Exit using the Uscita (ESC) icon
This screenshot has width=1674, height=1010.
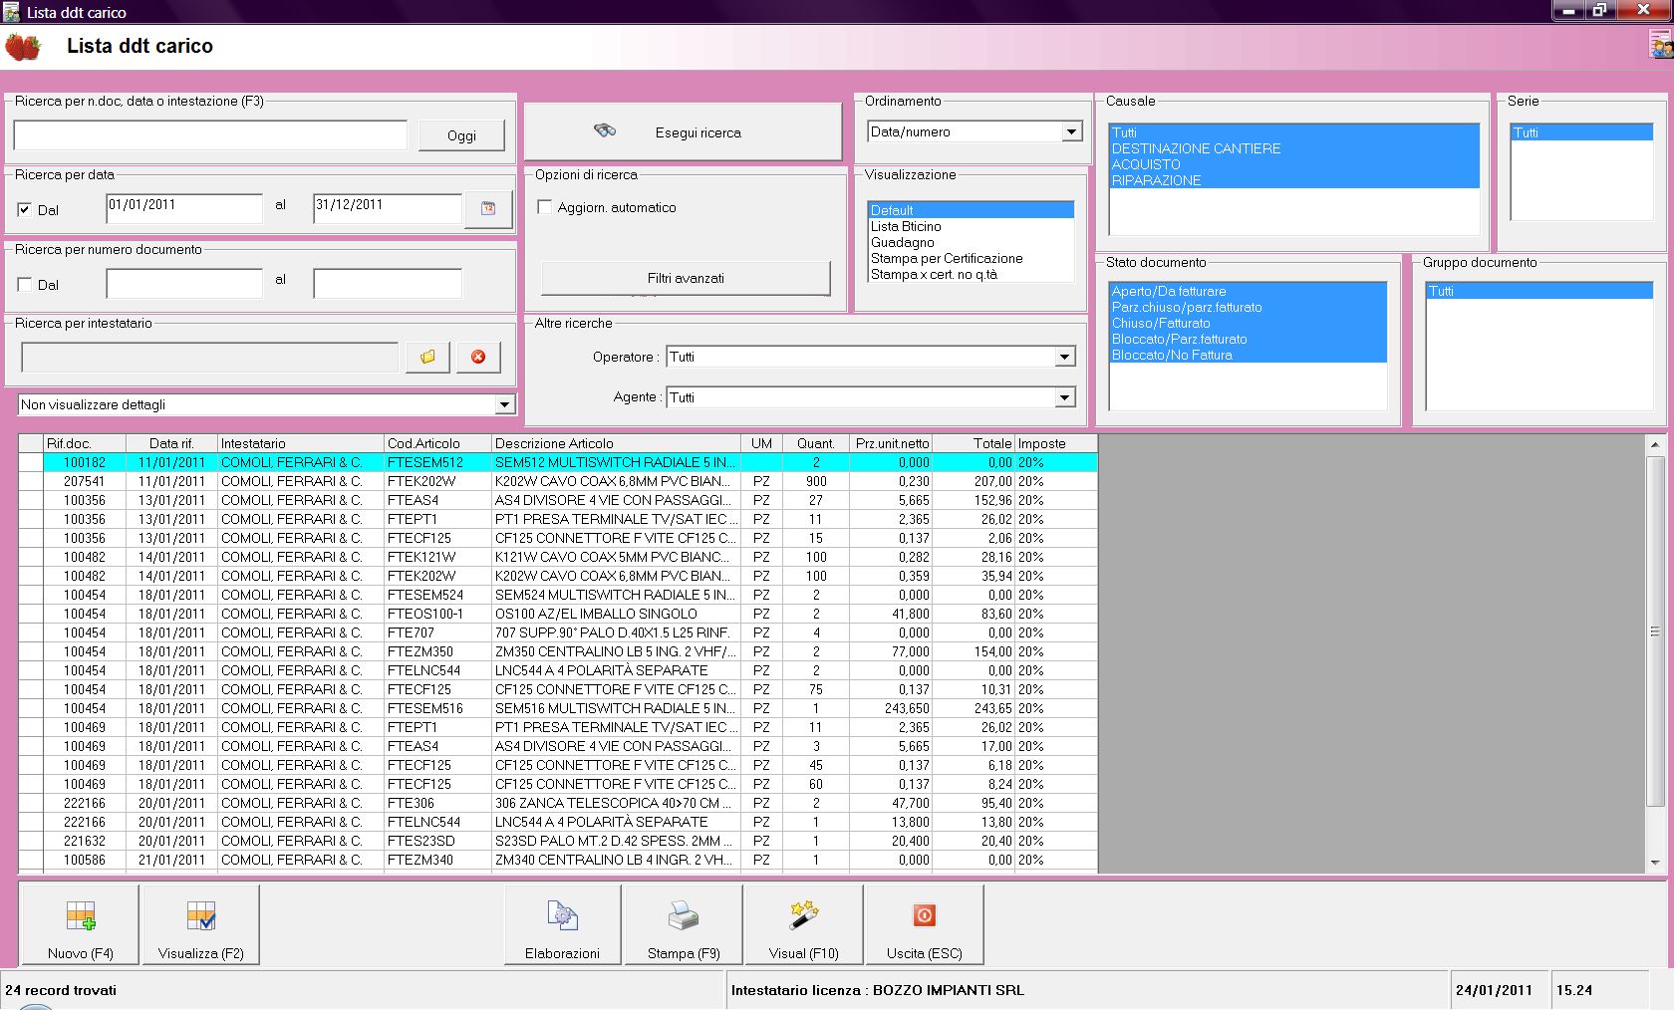(x=924, y=916)
